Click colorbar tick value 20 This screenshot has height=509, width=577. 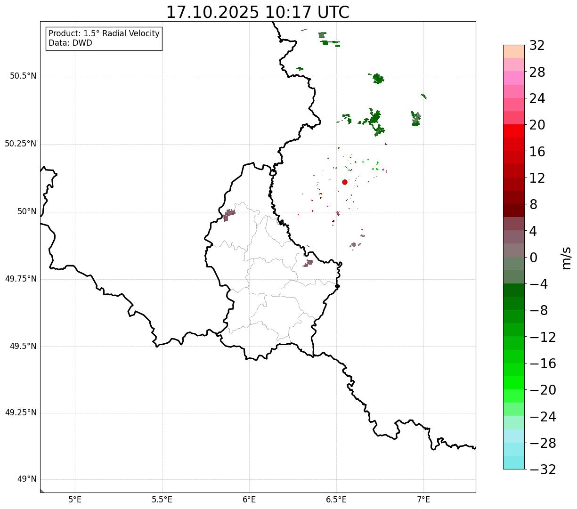(x=537, y=125)
